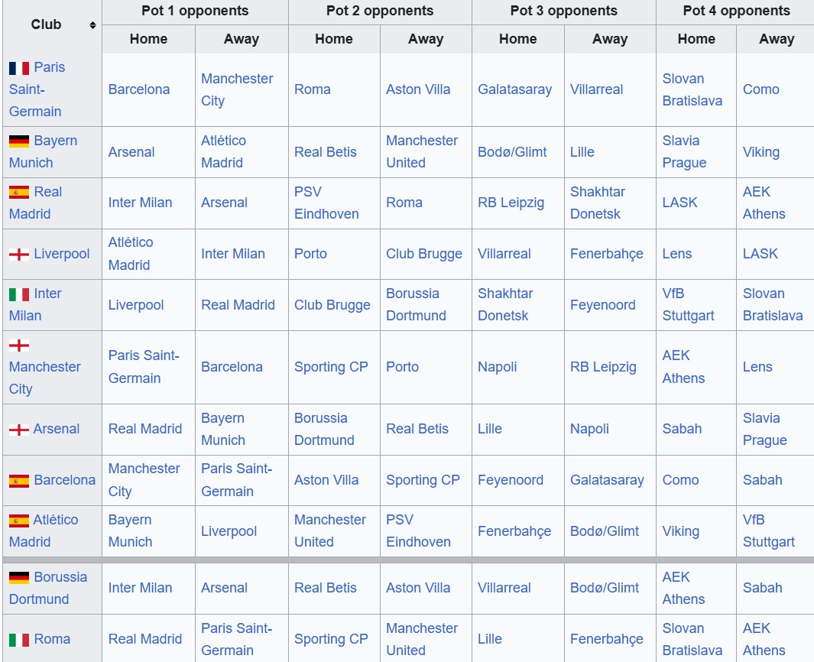Screen dimensions: 814x662
Task: Open Fenerbahçe link in Liverpool row
Action: coord(606,254)
